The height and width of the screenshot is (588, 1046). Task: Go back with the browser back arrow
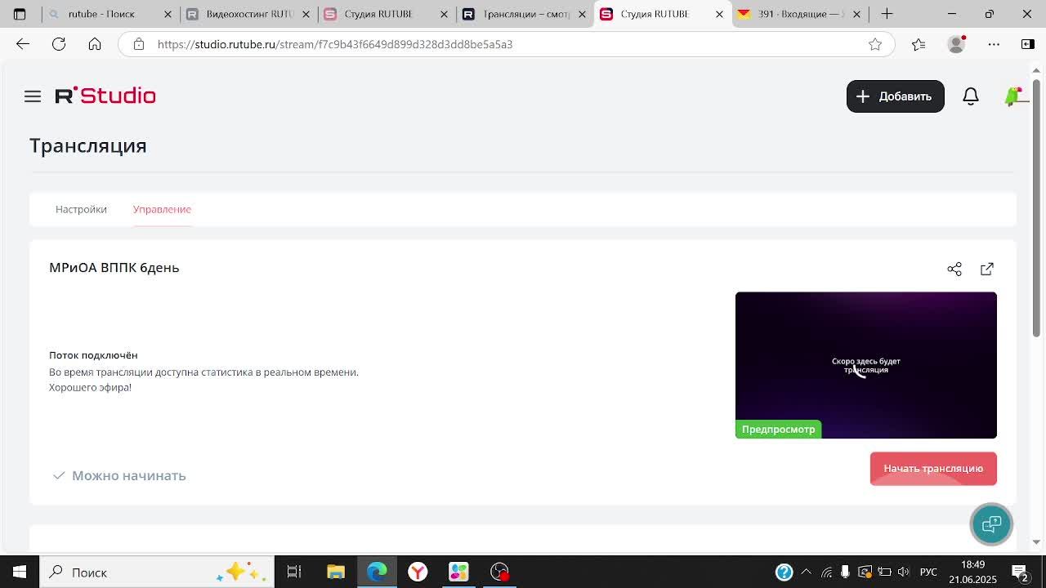(x=23, y=44)
